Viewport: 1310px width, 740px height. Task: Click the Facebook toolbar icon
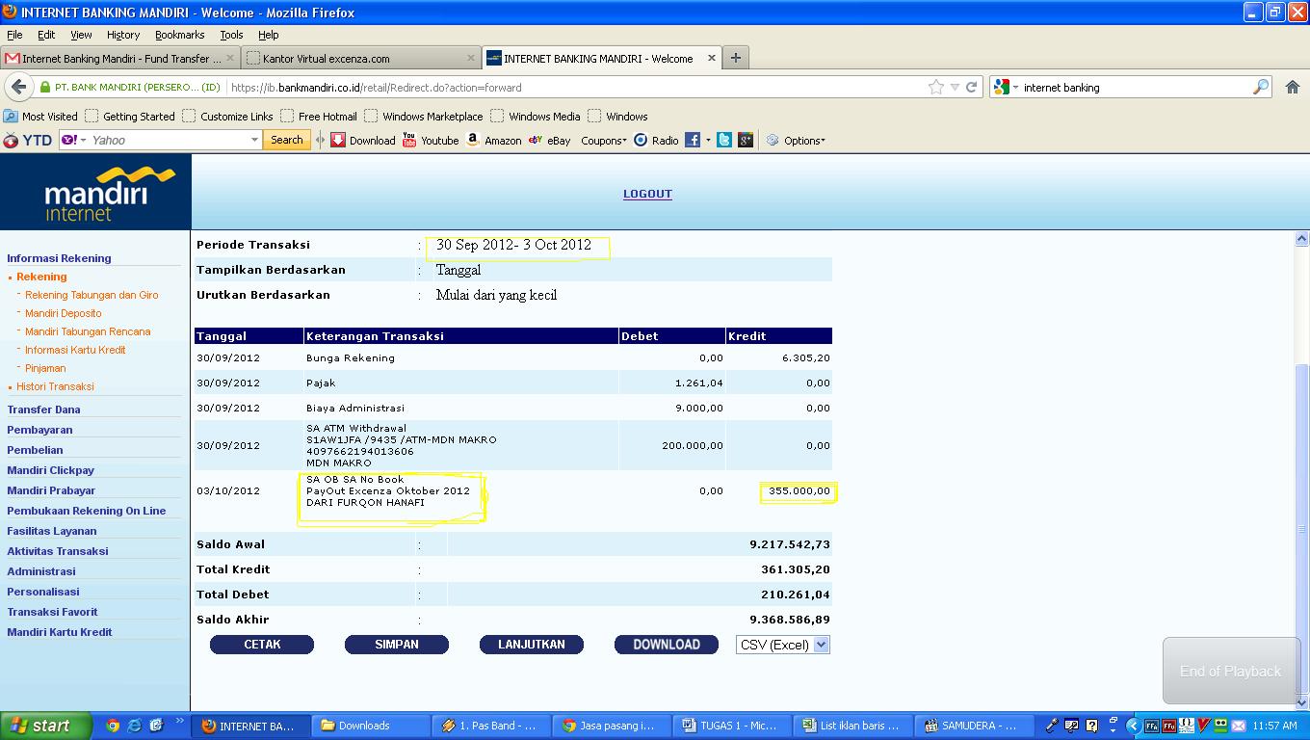click(693, 140)
